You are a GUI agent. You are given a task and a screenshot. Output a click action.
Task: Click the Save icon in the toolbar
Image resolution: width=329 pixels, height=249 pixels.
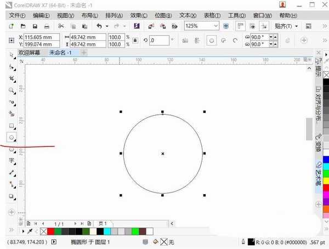(35, 26)
